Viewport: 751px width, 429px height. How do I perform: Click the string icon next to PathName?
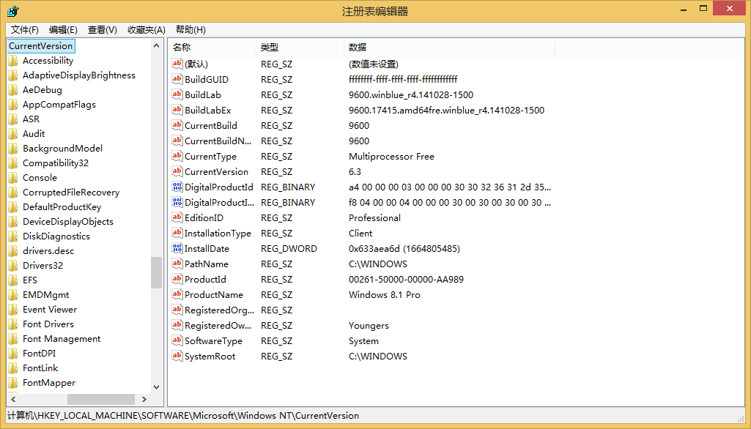(x=177, y=264)
